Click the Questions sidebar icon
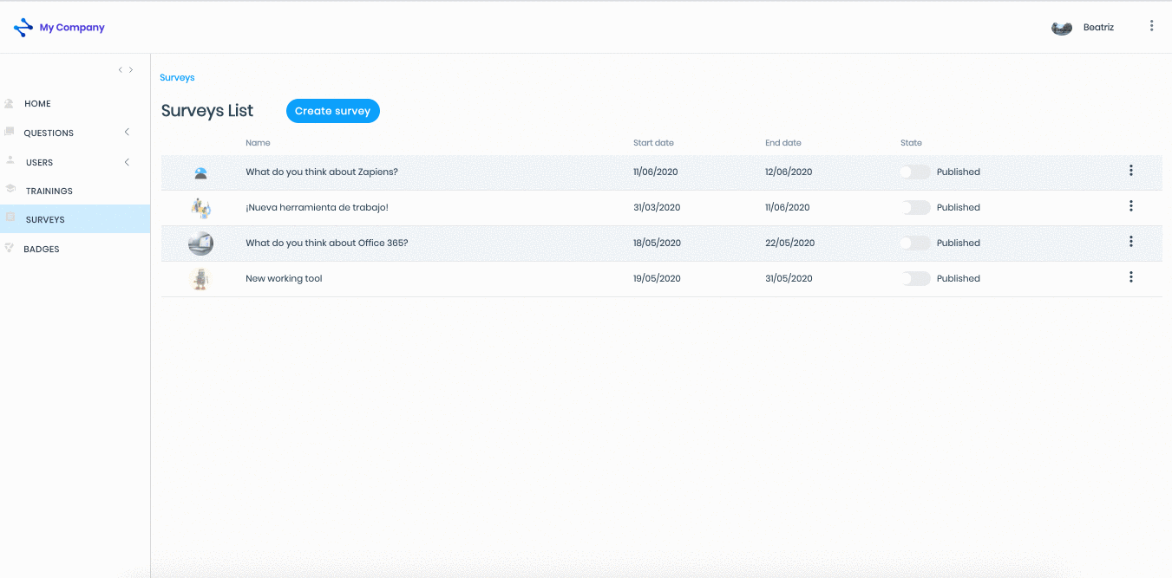Image resolution: width=1172 pixels, height=578 pixels. pyautogui.click(x=9, y=132)
